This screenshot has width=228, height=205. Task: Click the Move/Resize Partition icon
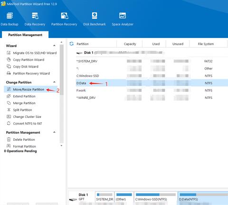(x=9, y=89)
